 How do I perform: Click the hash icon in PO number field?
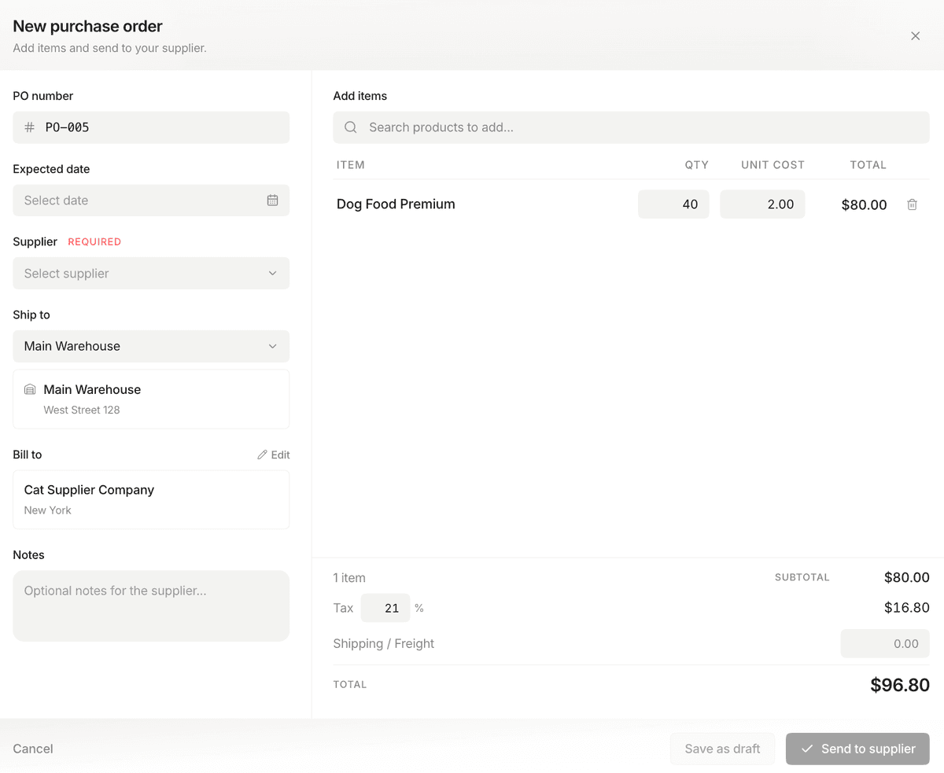tap(30, 127)
